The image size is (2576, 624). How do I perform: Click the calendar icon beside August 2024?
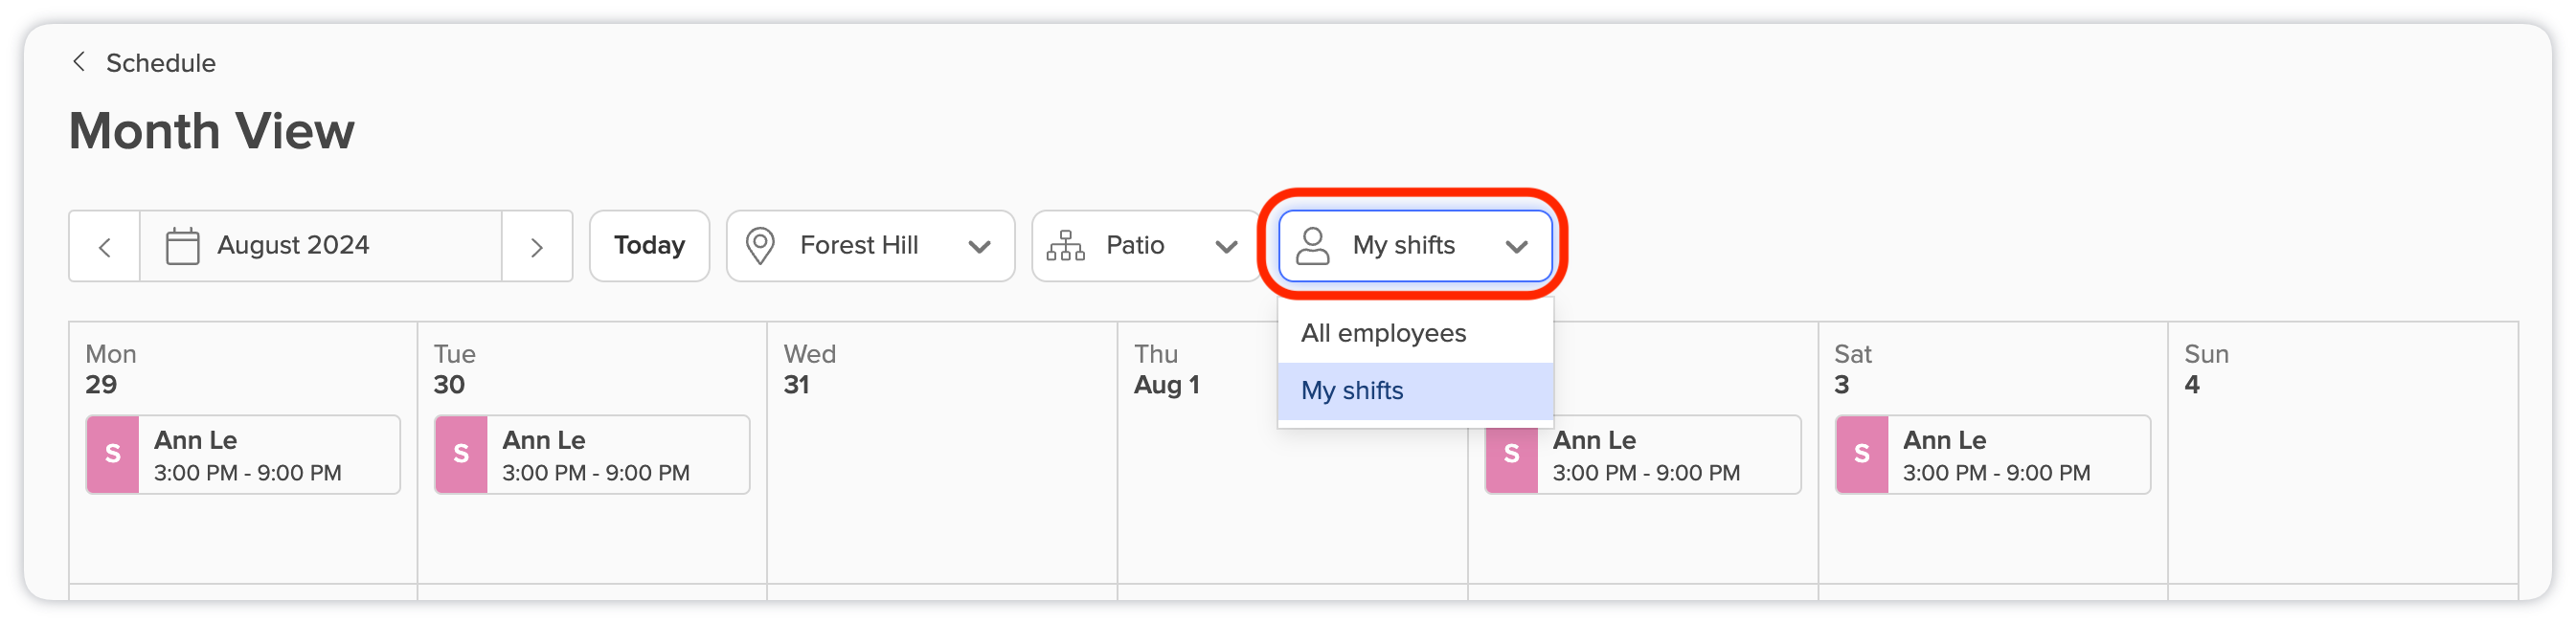182,246
